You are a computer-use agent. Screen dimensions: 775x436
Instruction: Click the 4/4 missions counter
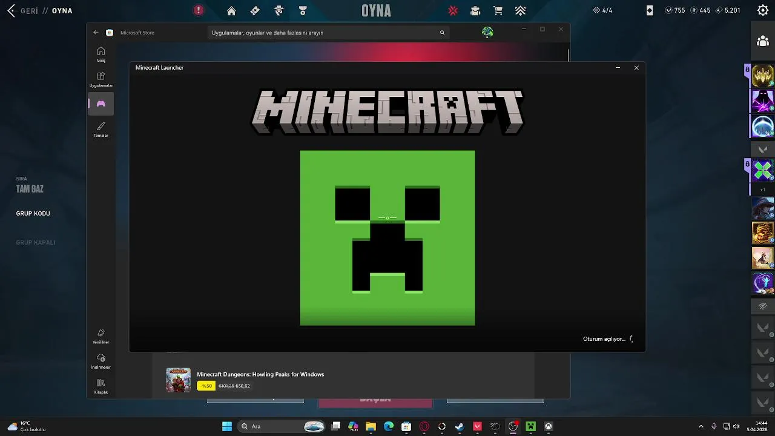602,10
